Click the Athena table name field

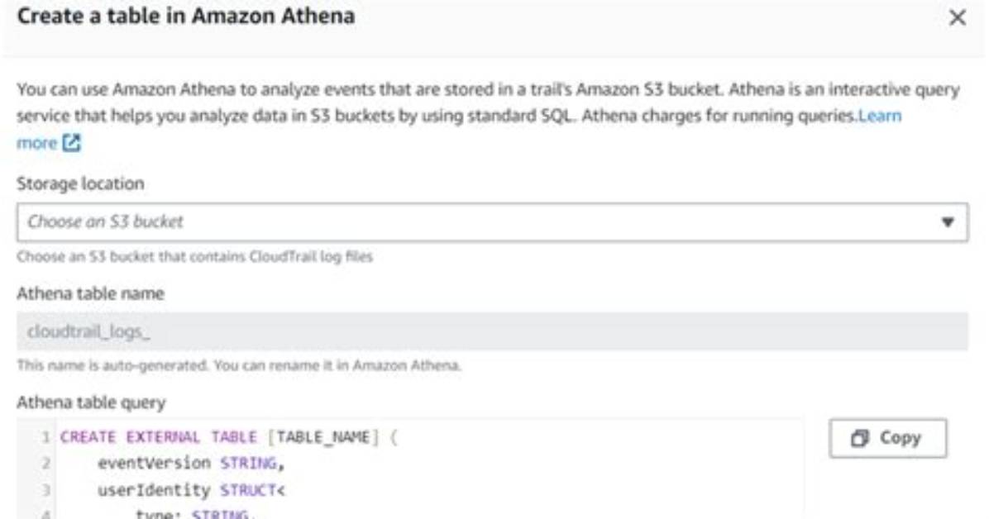click(x=492, y=331)
